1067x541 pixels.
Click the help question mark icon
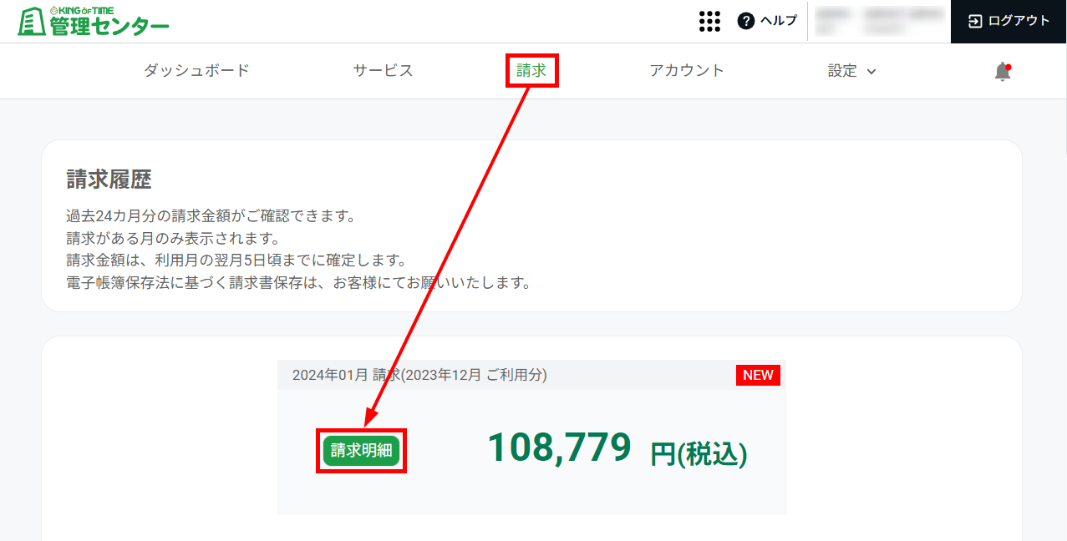click(x=746, y=21)
